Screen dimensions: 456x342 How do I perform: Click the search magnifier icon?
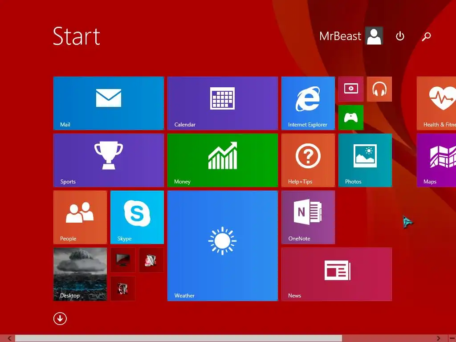point(426,37)
